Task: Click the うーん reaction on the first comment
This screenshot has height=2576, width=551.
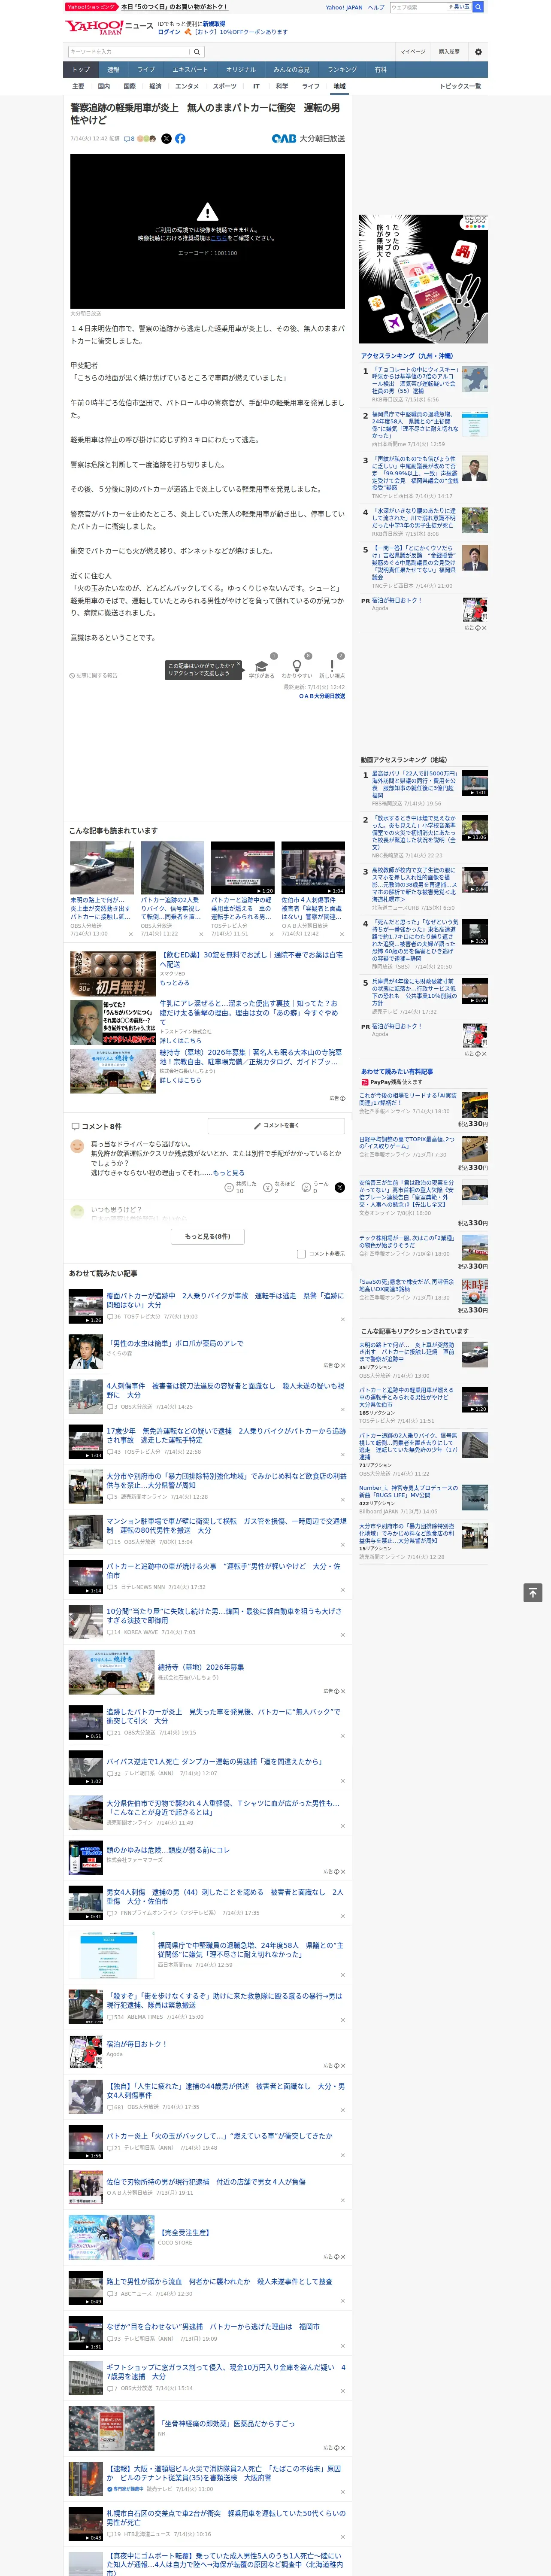Action: point(316,1187)
